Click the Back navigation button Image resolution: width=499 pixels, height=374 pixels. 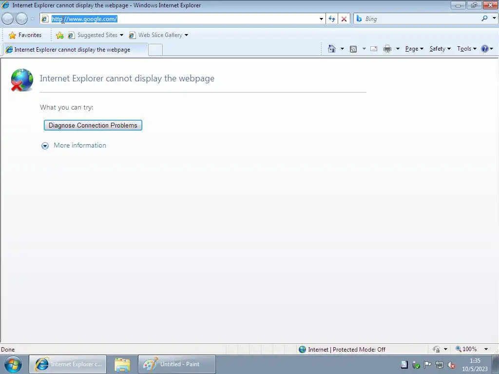tap(8, 19)
